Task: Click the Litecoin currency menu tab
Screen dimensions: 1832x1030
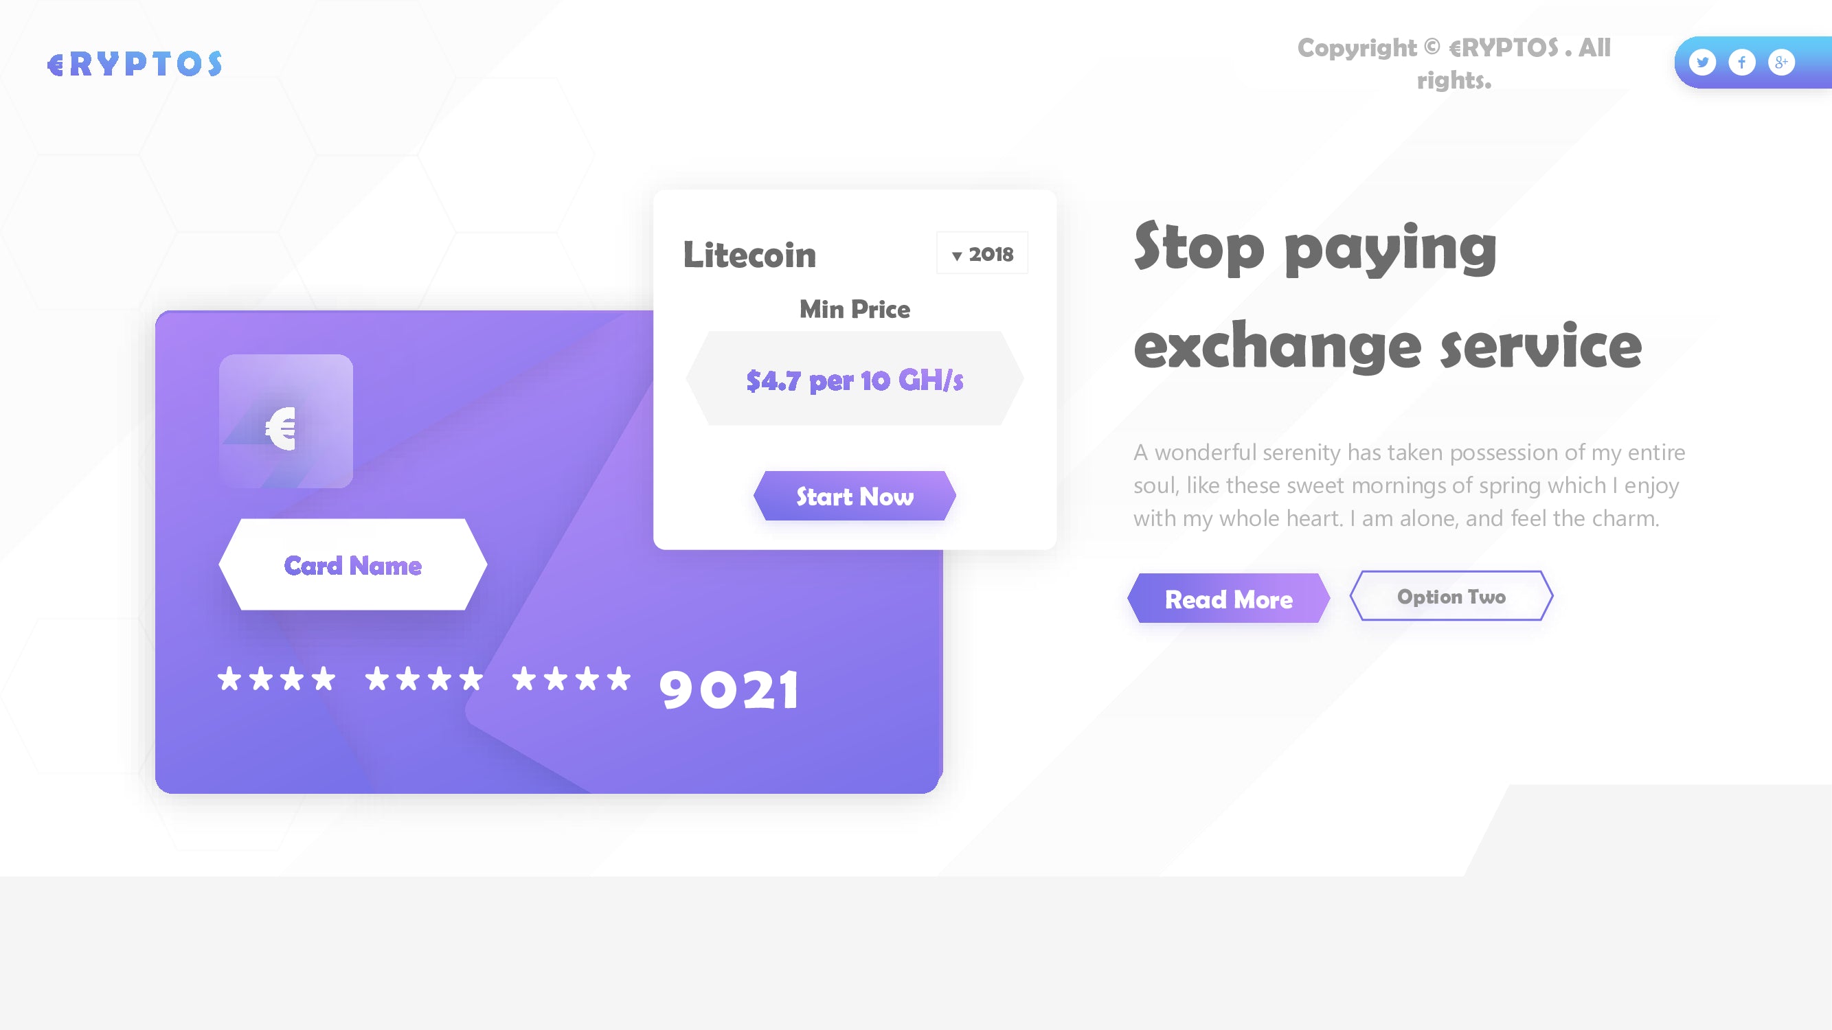Action: coord(751,254)
